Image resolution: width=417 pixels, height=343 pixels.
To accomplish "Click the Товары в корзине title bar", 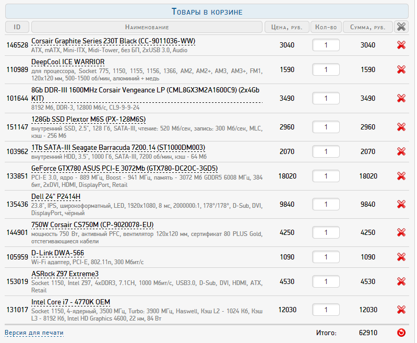I will 207,11.
